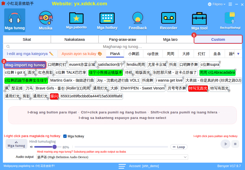Play the fendiiu周周 sound
The width and height of the screenshot is (245, 170).
point(136,65)
